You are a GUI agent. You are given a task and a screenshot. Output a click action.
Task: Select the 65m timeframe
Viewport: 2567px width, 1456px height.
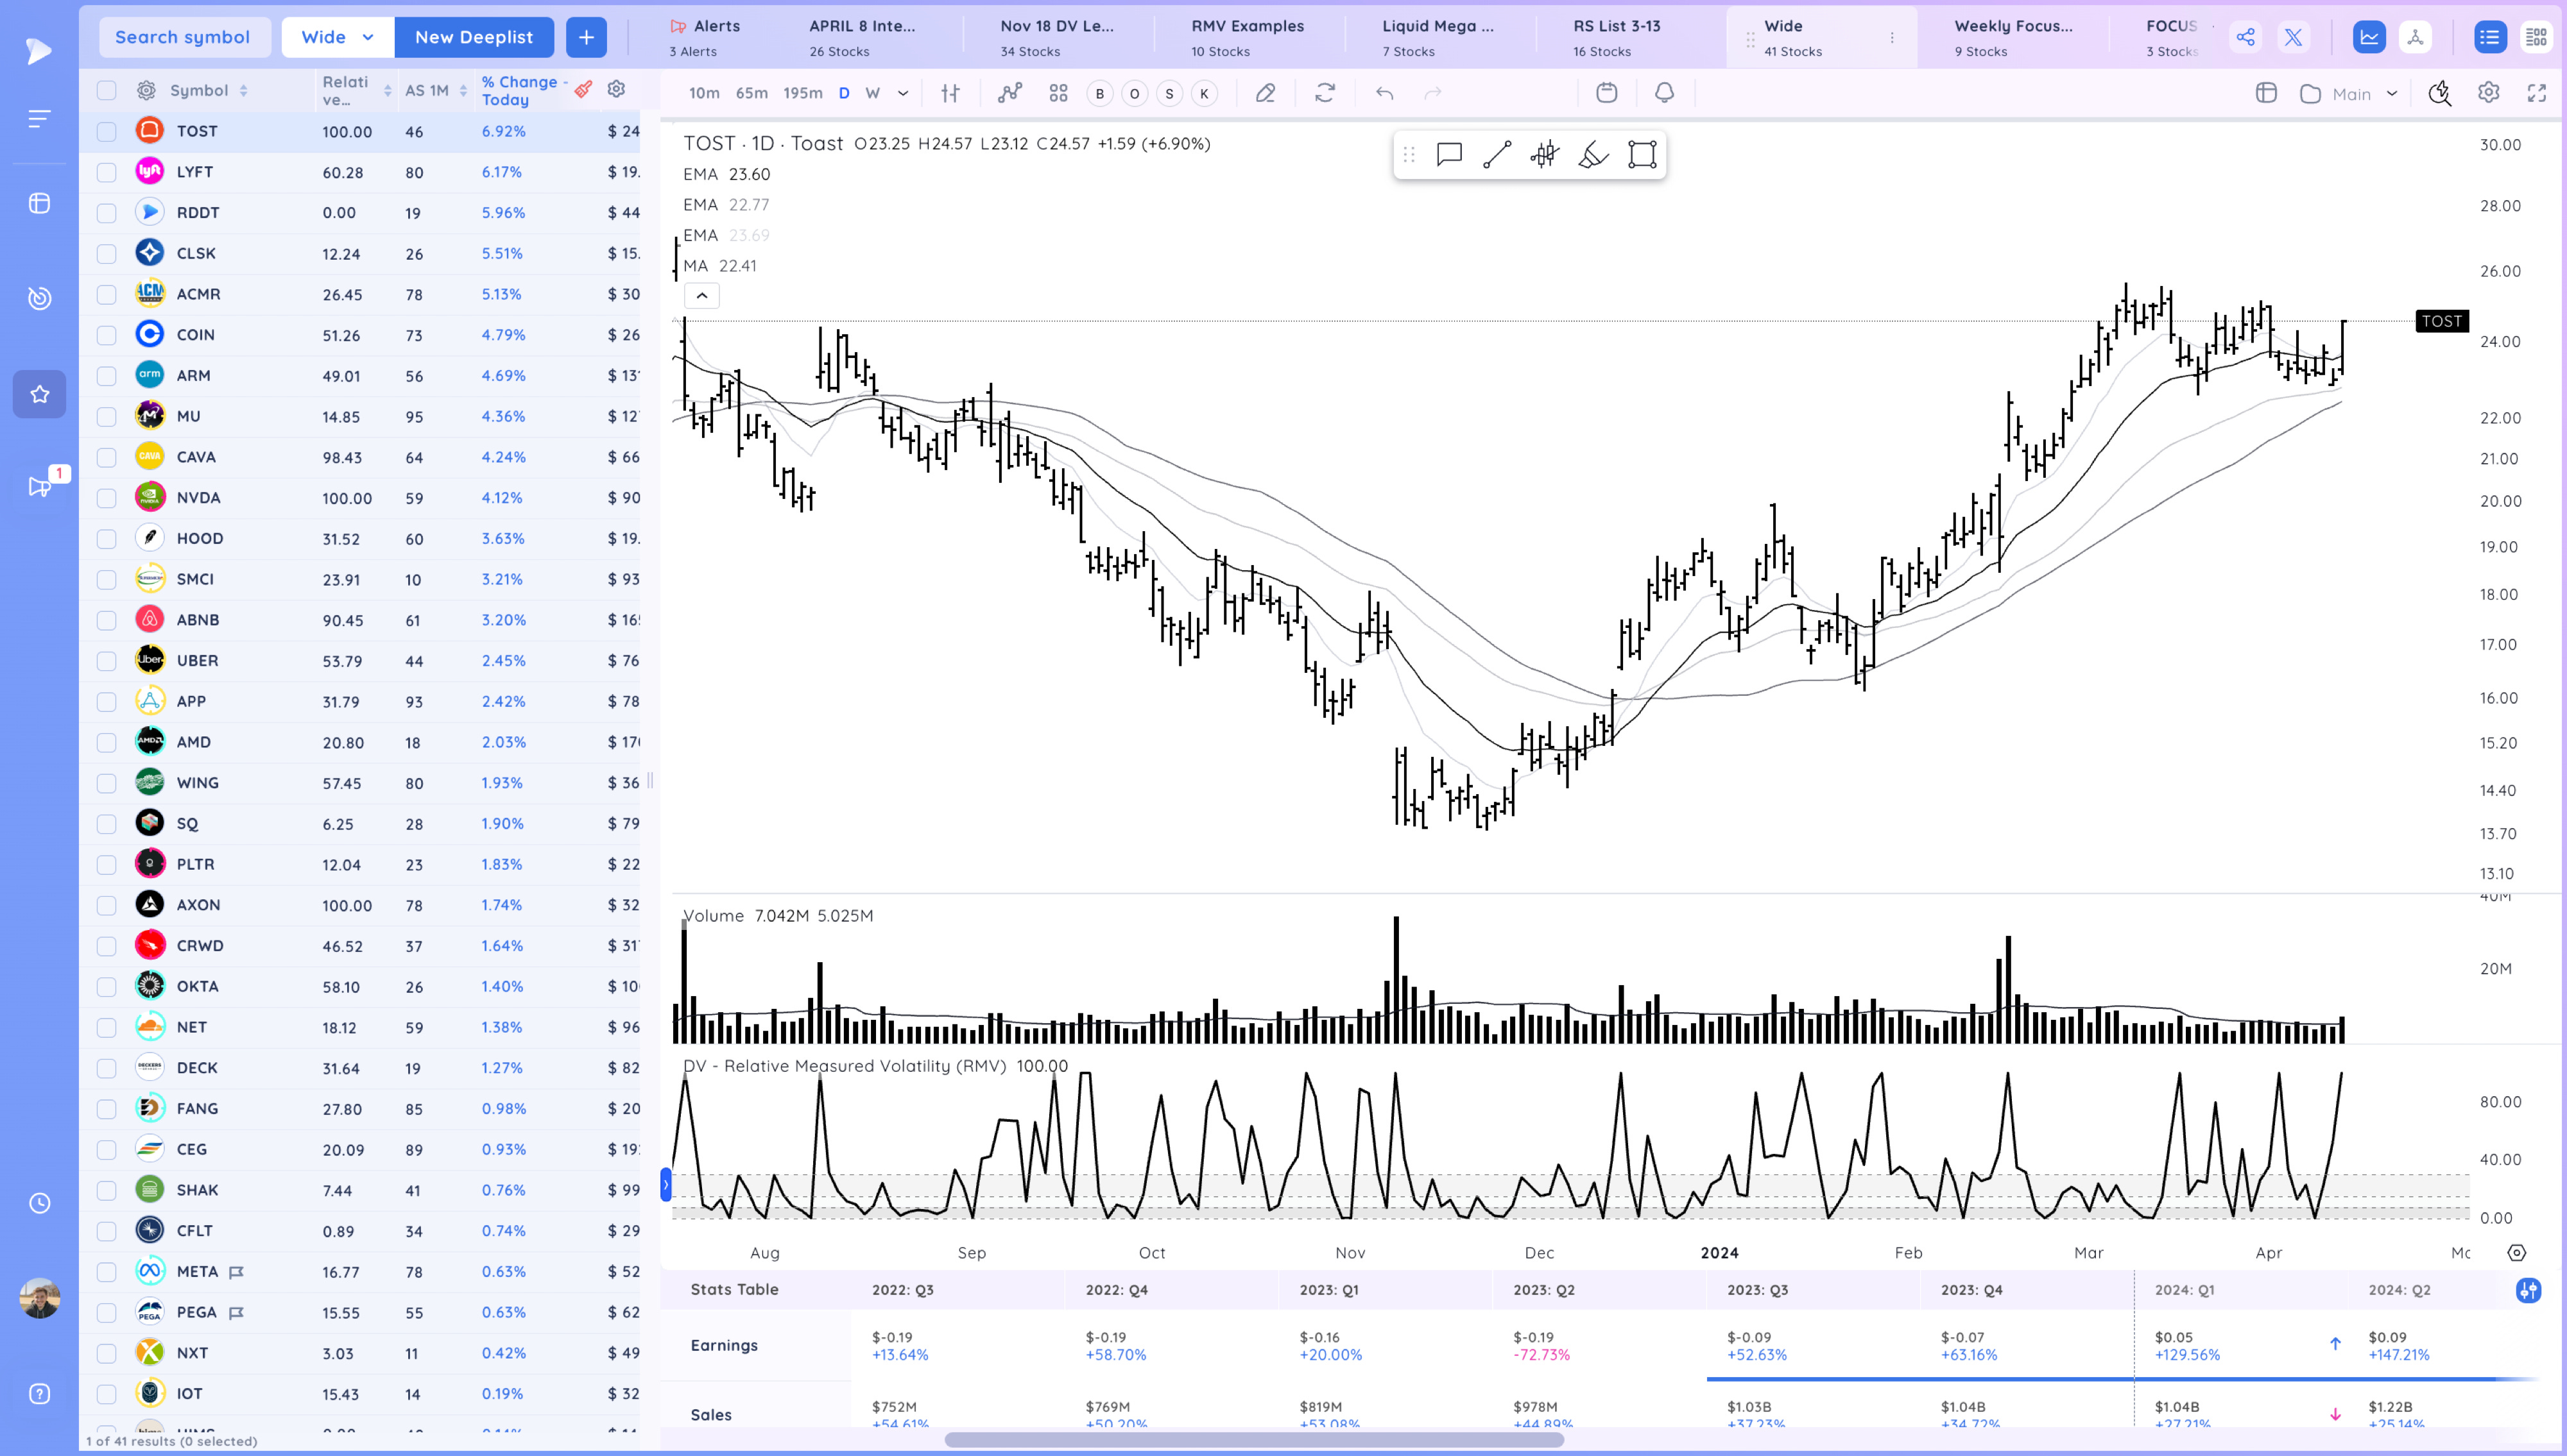(752, 93)
